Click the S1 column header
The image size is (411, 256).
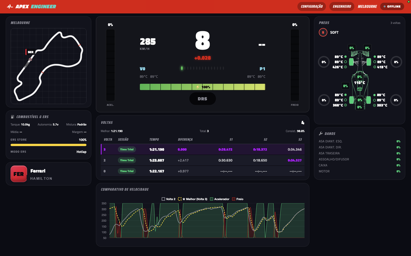[231, 140]
